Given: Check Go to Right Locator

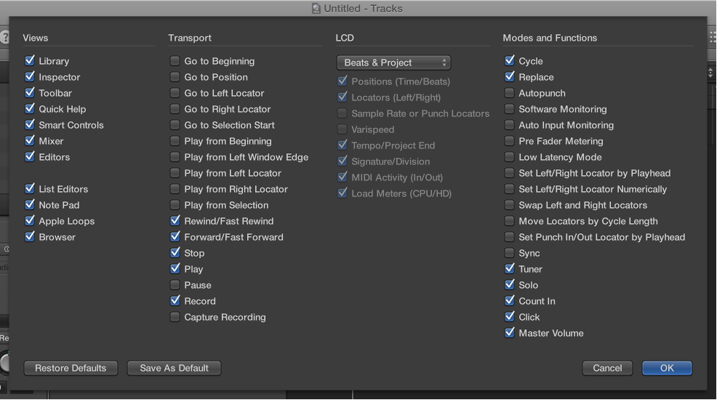Looking at the screenshot, I should click(175, 109).
